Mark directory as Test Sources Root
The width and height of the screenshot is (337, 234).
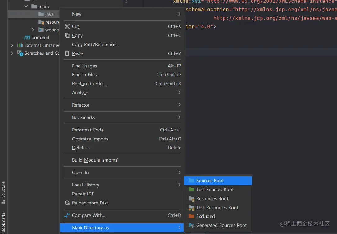tap(218, 190)
